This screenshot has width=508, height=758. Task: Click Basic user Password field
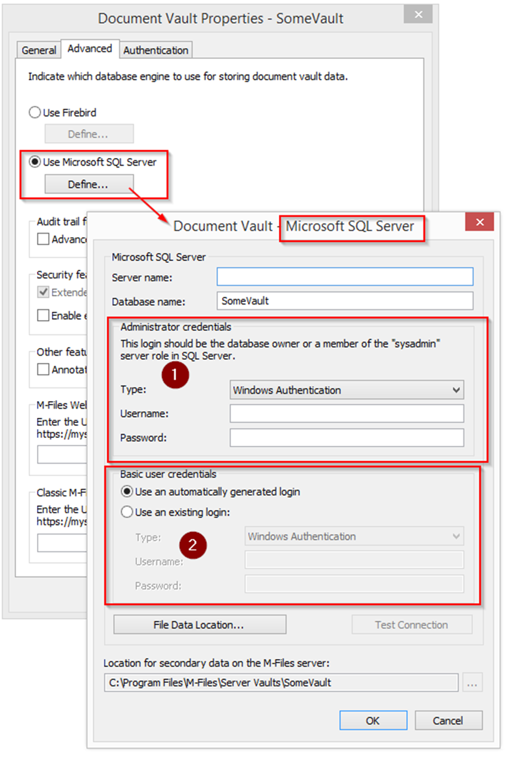click(354, 584)
